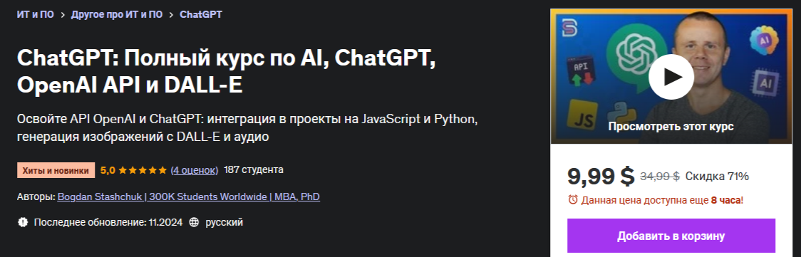Viewport: 801px width, 257px height.
Task: Add the course with Добавить в корзину
Action: pyautogui.click(x=671, y=236)
